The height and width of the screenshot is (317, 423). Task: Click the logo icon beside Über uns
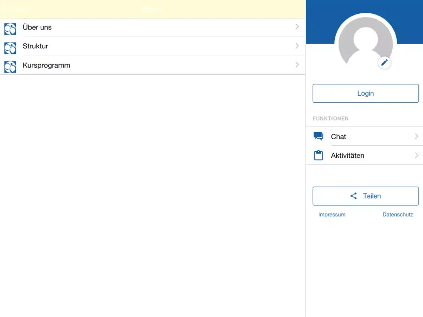(10, 29)
